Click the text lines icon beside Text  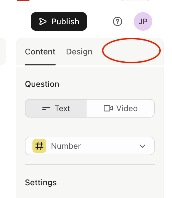point(46,108)
